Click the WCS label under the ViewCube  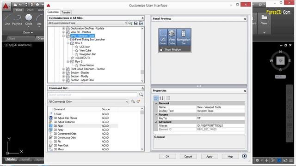tap(280, 77)
